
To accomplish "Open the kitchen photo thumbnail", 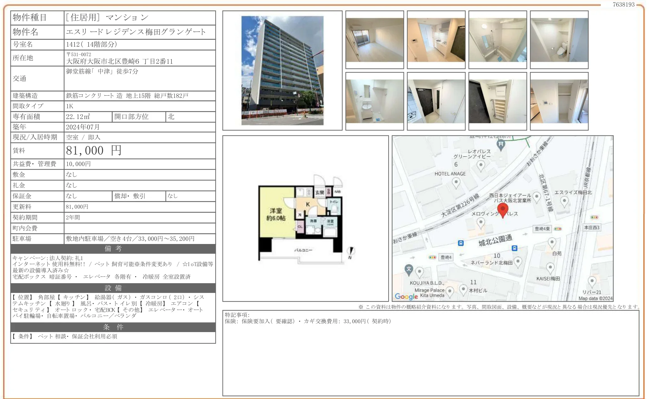I will click(x=436, y=40).
